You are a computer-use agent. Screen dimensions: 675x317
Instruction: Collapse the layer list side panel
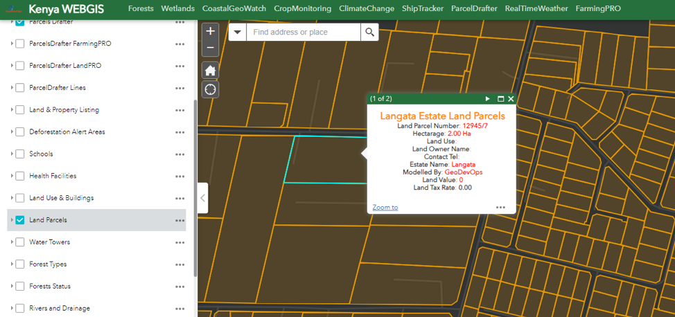coord(202,198)
